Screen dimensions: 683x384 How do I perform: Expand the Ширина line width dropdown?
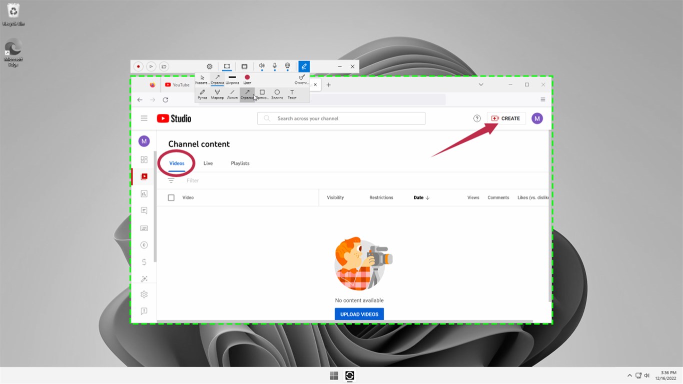[232, 79]
